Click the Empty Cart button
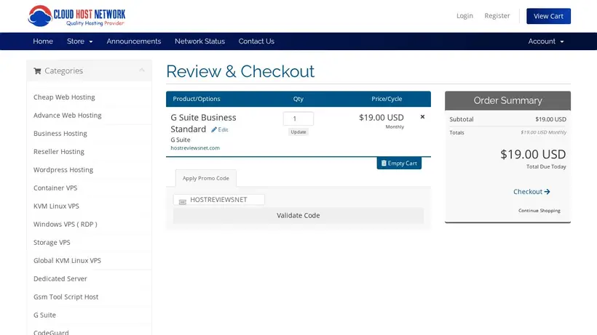The width and height of the screenshot is (597, 335). pyautogui.click(x=399, y=163)
